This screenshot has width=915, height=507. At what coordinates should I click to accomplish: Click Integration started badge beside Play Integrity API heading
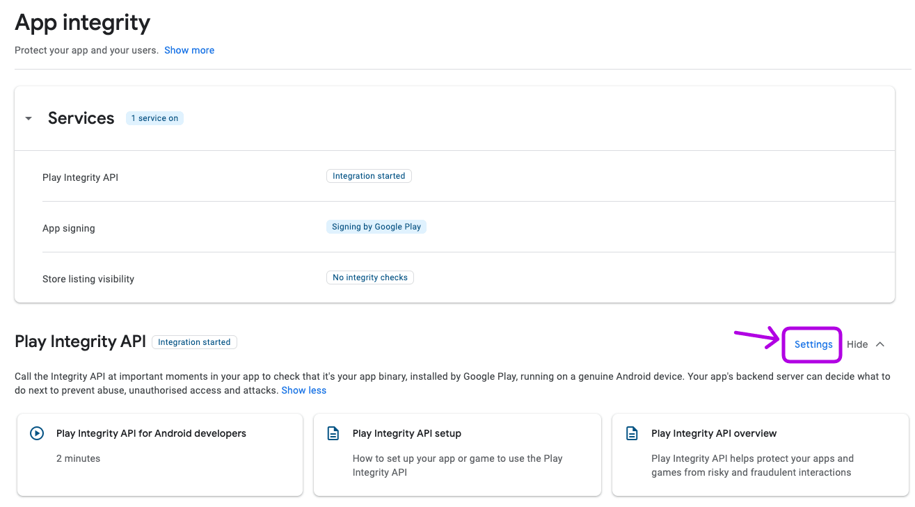(x=194, y=342)
